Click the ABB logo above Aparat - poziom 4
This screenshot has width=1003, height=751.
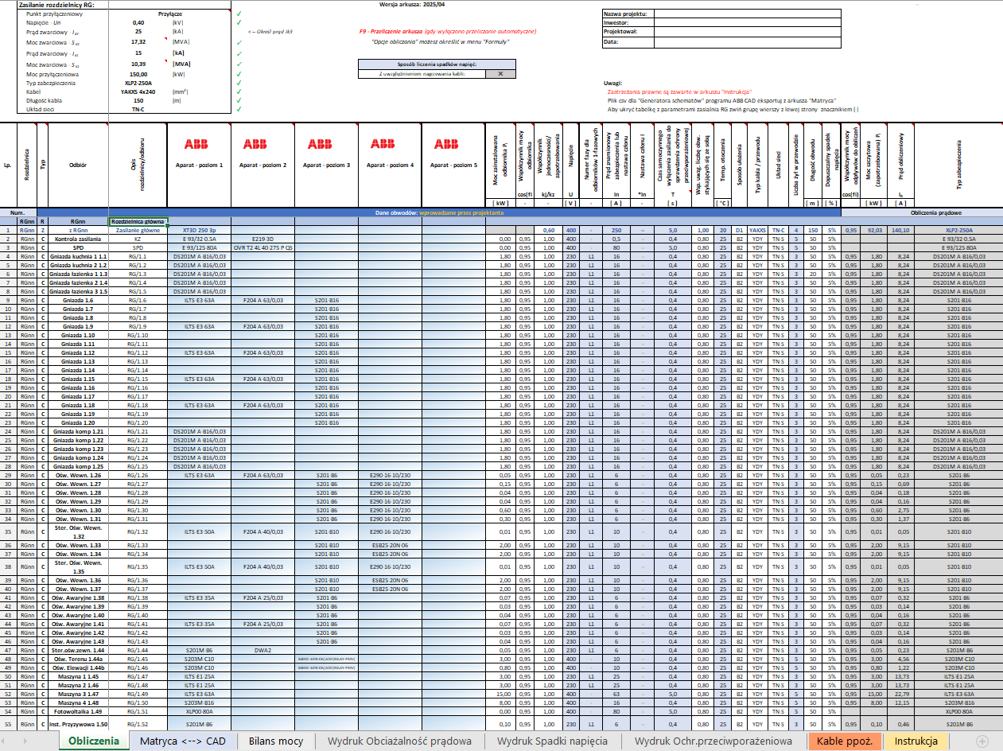coord(382,145)
